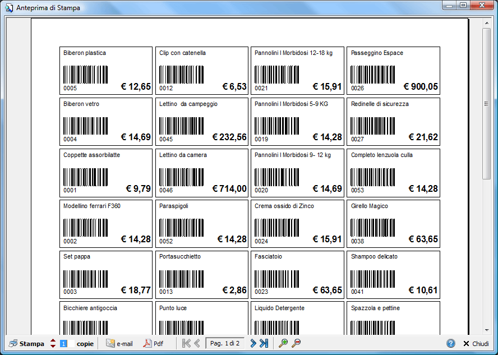The height and width of the screenshot is (355, 498).
Task: Click the Passeggino Espace label text
Action: (377, 53)
